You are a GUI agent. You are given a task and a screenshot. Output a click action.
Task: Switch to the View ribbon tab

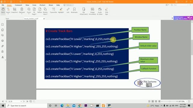coord(27,5)
